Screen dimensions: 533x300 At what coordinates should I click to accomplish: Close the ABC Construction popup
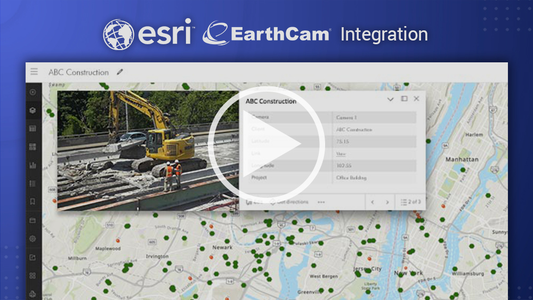[x=416, y=99]
